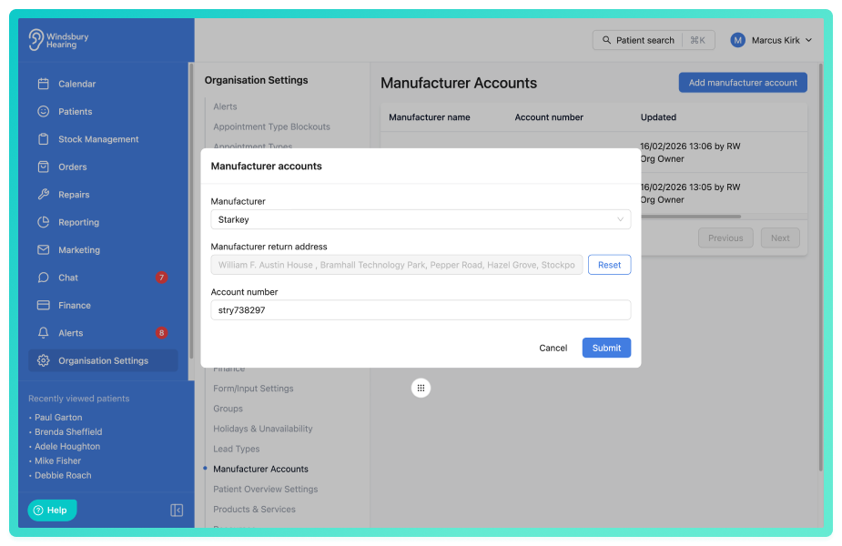Image resolution: width=842 pixels, height=546 pixels.
Task: Click the Marketing envelope icon
Action: click(44, 249)
